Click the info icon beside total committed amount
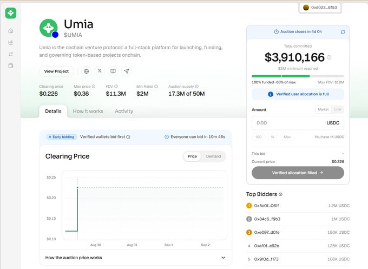The width and height of the screenshot is (368, 269). tap(329, 57)
